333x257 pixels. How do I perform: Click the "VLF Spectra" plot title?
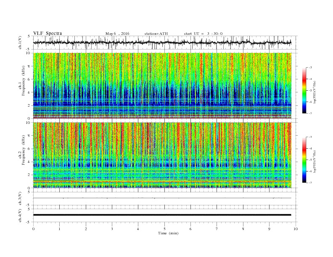tap(48, 33)
